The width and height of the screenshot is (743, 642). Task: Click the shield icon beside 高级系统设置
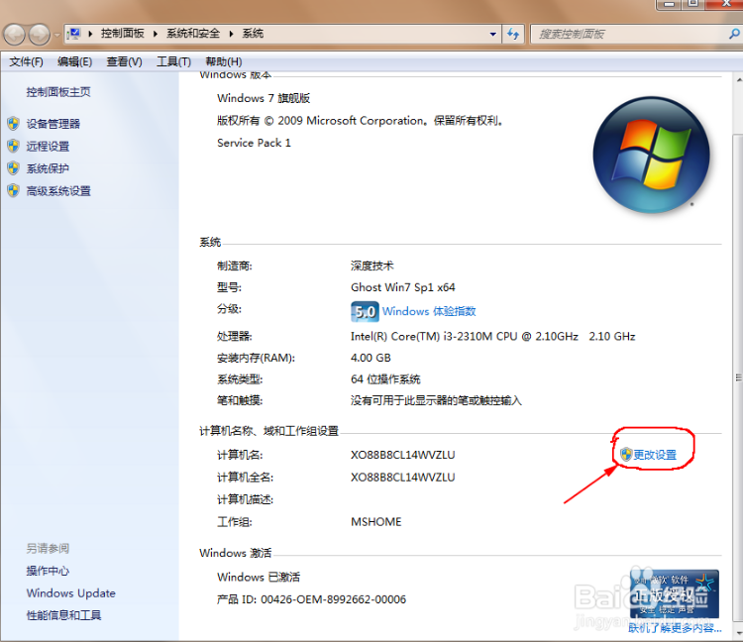pos(13,191)
